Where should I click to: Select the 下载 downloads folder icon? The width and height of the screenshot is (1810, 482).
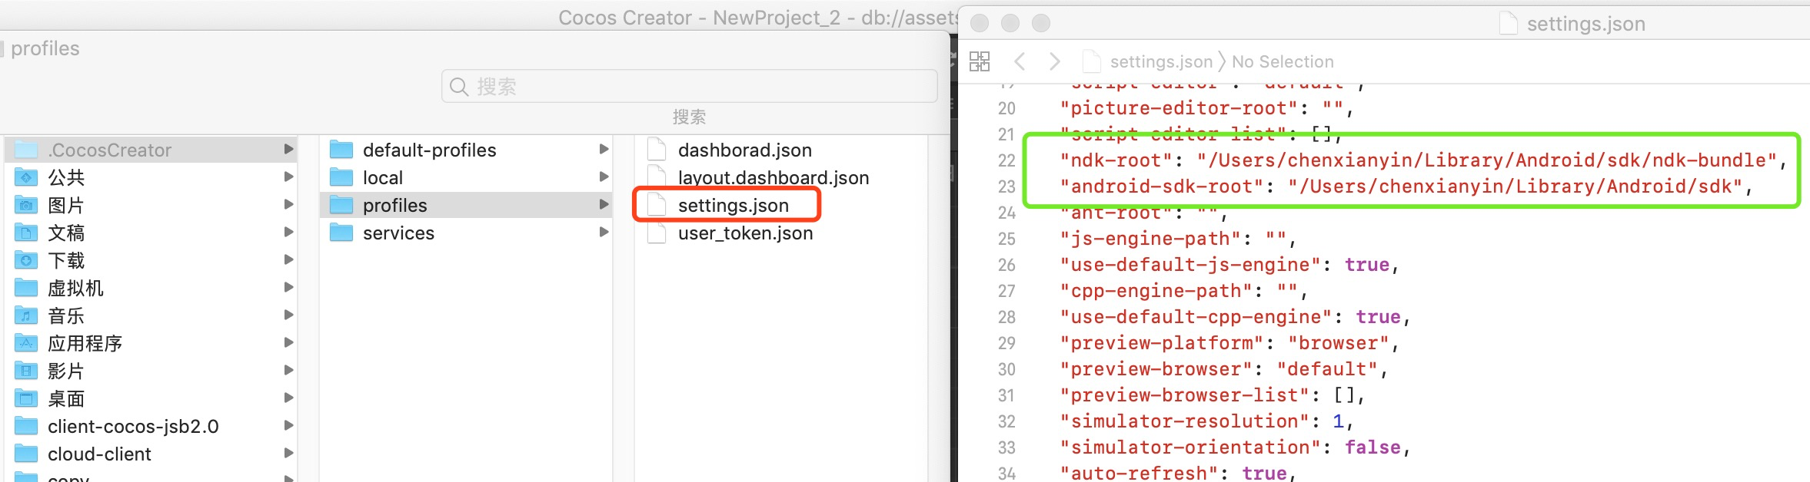(27, 261)
